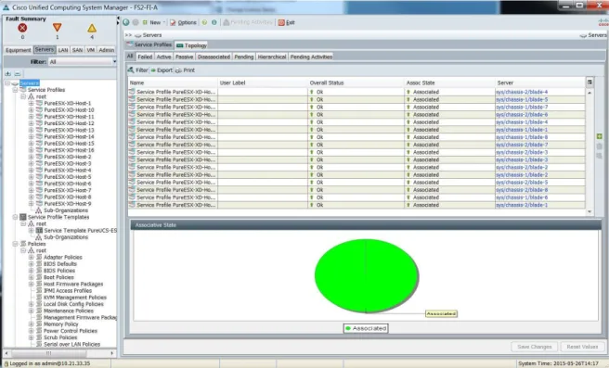Click the green Associated pie chart
Viewport: 609px width, 368px height.
point(367,275)
